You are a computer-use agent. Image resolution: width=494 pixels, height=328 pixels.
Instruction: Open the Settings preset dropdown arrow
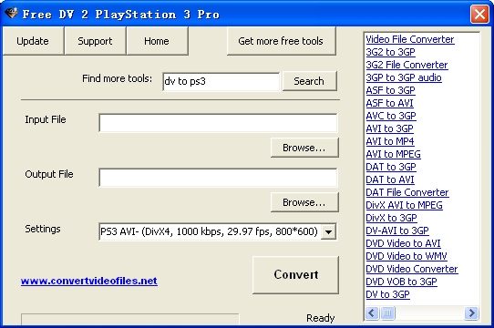click(x=329, y=232)
